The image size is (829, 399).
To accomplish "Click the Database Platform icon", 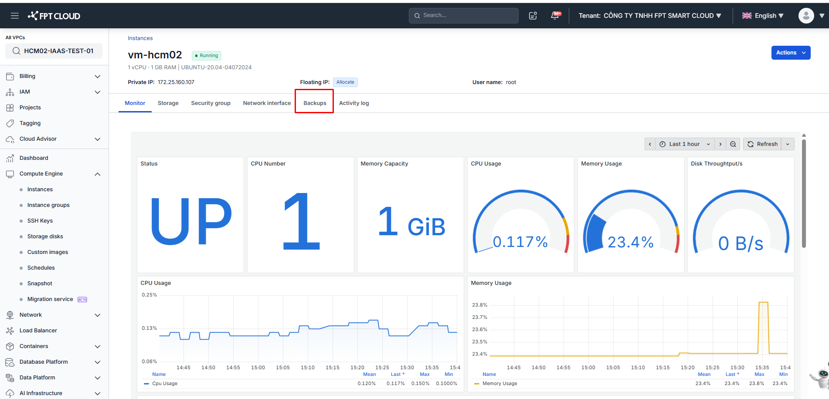I will tap(10, 362).
